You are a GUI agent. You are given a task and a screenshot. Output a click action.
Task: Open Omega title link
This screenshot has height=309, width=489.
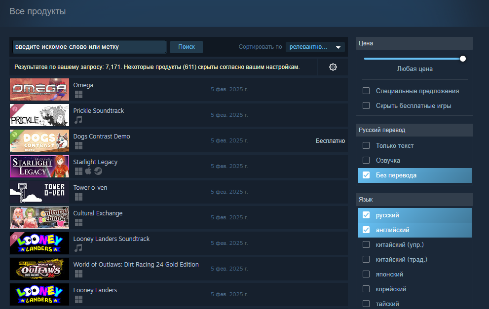coord(83,85)
